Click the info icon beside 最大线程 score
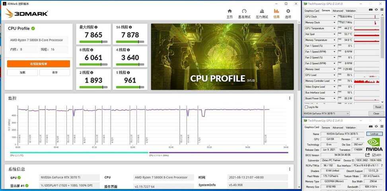 click(96, 27)
